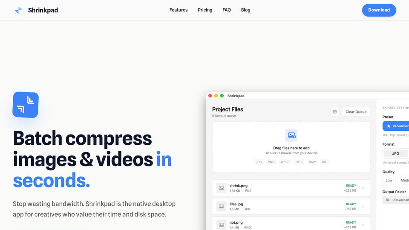Click the blue Download button
Screen dimensions: 409x230
pos(379,10)
